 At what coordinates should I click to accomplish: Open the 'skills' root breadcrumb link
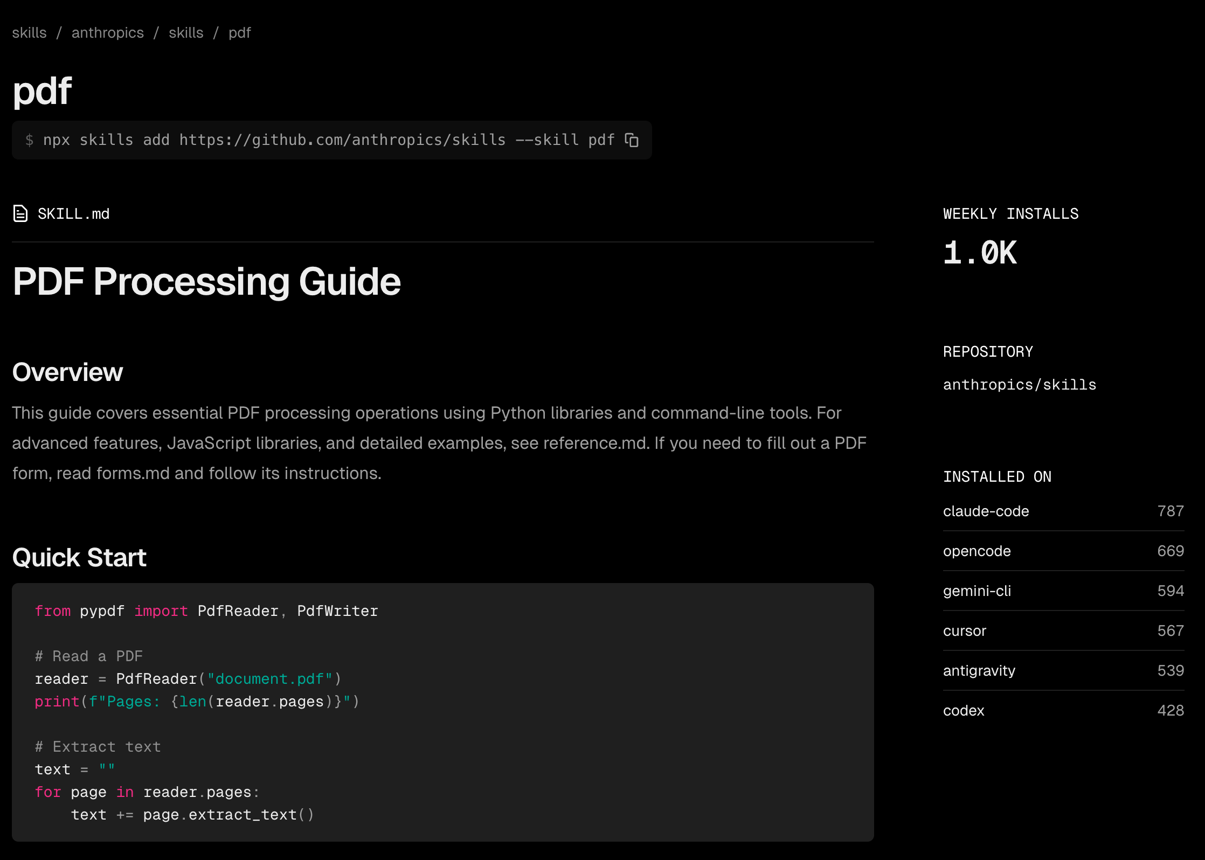coord(29,33)
